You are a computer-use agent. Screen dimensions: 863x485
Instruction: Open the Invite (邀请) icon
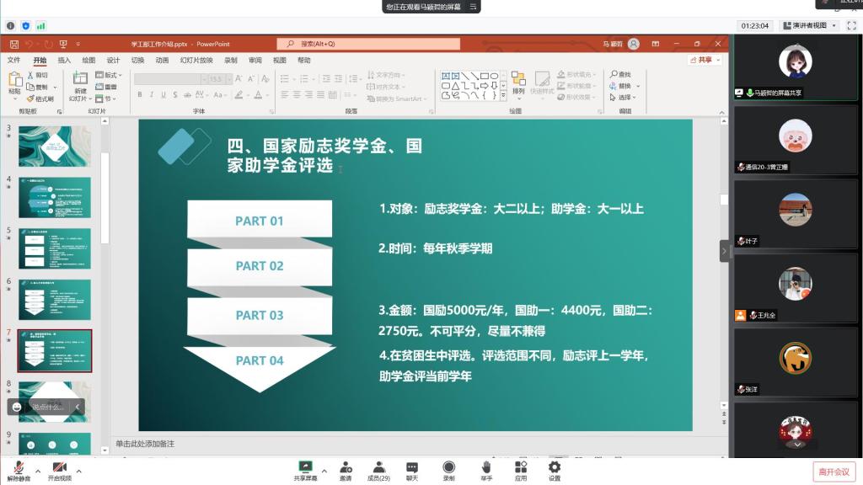[346, 467]
